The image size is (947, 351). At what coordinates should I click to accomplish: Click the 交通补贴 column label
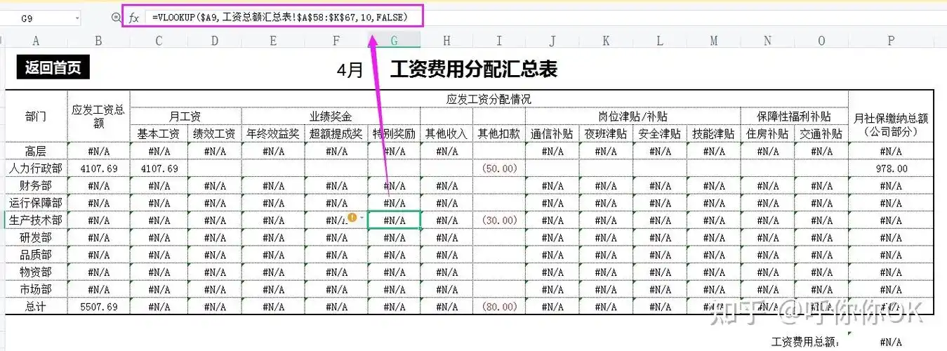[x=821, y=133]
